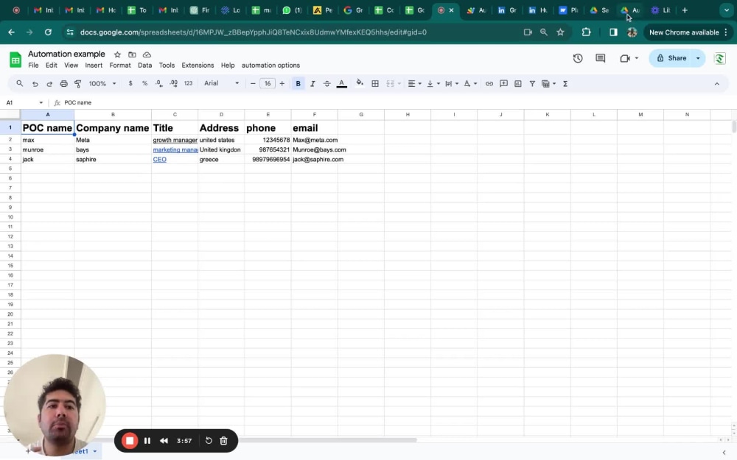
Task: Open the Extensions menu
Action: click(197, 65)
